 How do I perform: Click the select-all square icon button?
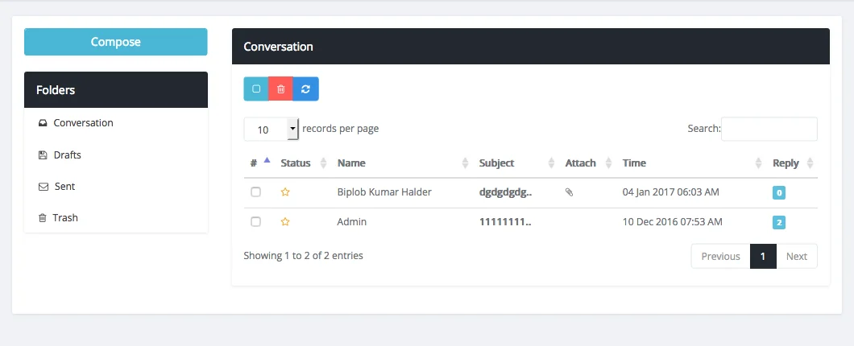coord(256,89)
